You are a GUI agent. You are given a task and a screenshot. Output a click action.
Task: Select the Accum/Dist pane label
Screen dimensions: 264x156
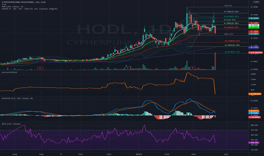(9, 72)
